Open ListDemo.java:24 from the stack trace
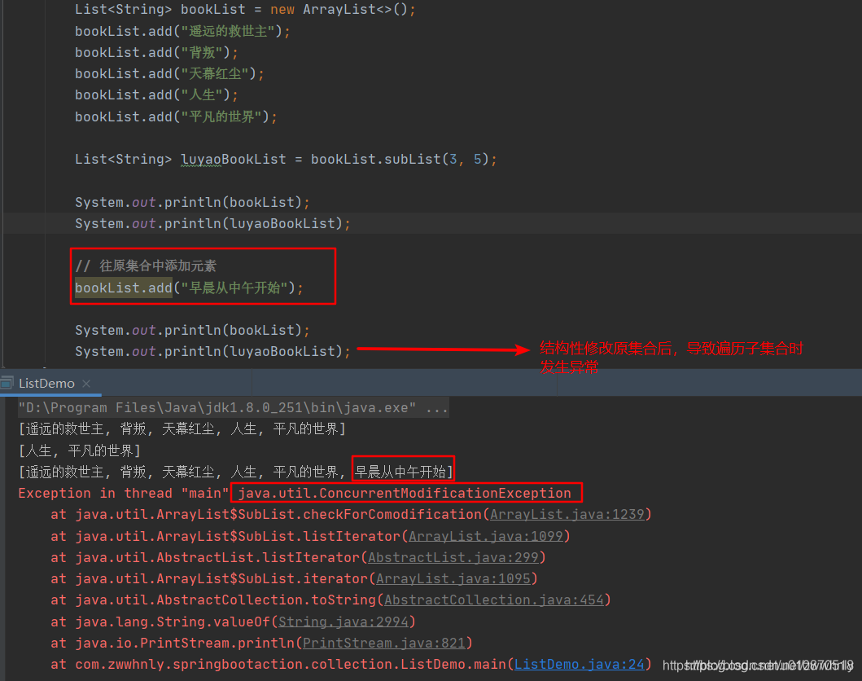Viewport: 862px width, 681px height. click(580, 664)
